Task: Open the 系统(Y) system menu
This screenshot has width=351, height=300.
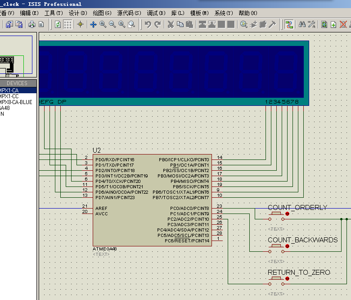Action: [x=224, y=13]
